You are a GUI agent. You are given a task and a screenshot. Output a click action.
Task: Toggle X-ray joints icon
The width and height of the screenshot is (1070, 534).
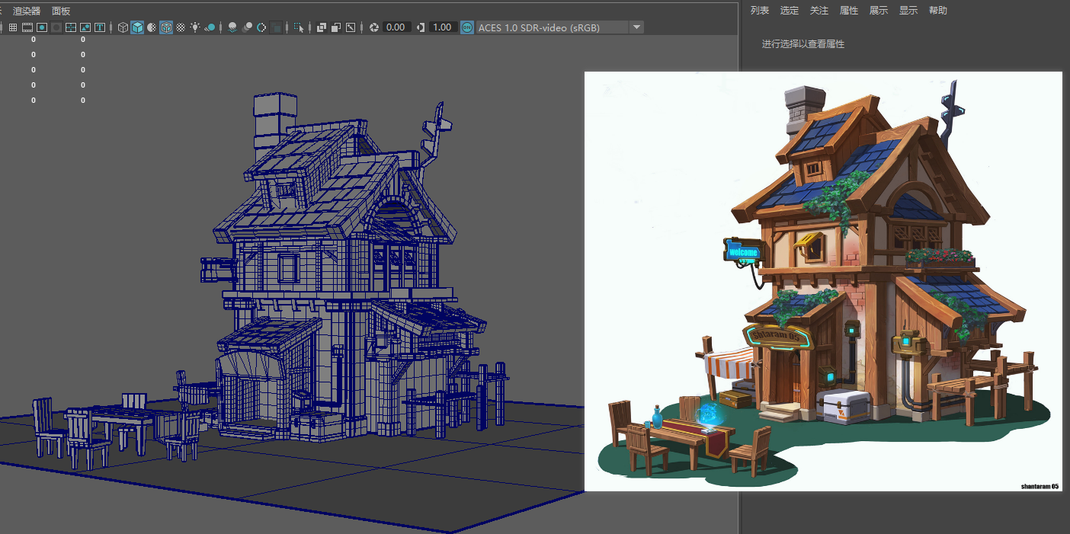tap(351, 27)
